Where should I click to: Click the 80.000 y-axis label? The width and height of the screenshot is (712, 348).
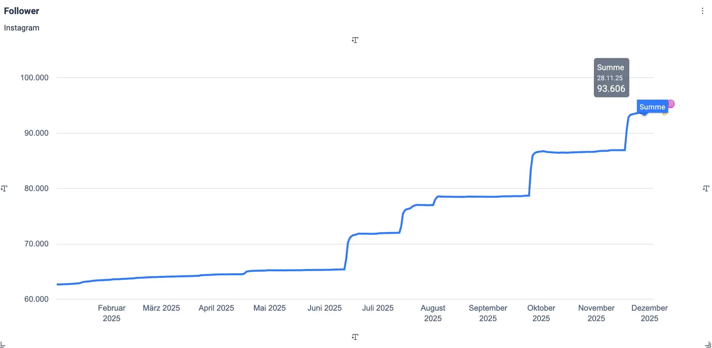click(36, 188)
